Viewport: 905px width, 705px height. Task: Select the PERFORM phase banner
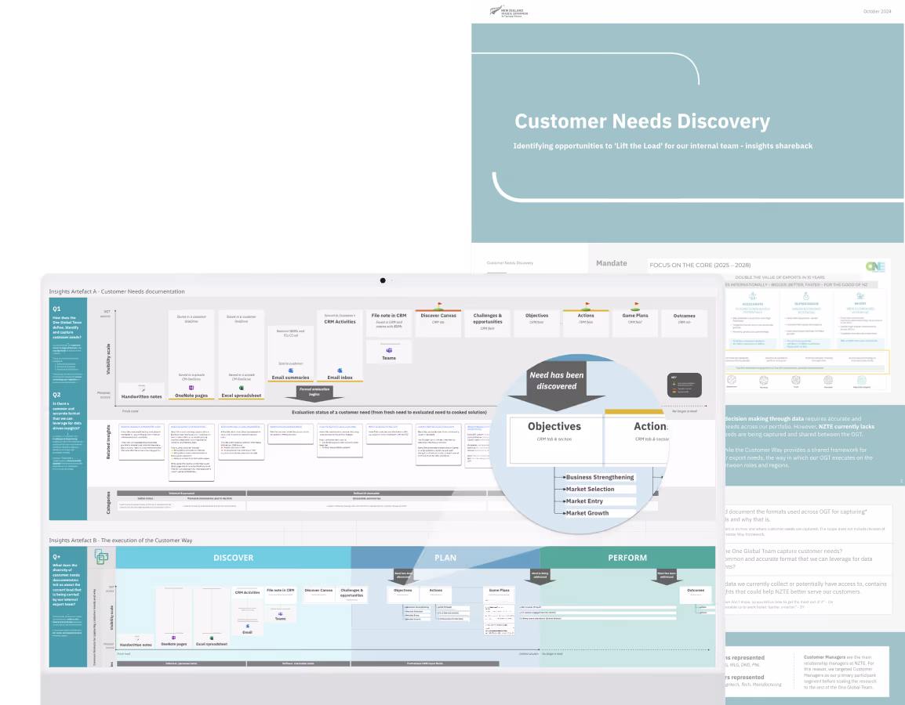pyautogui.click(x=627, y=558)
